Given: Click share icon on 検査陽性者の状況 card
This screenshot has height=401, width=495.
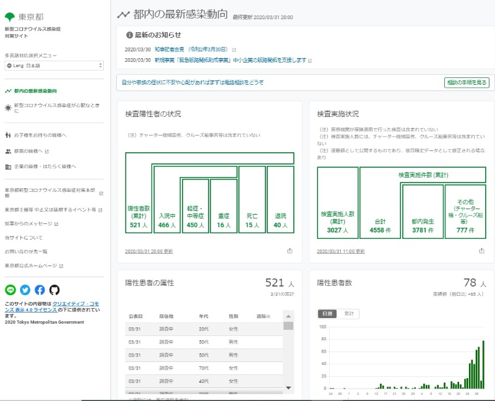Looking at the screenshot, I should click(x=290, y=251).
